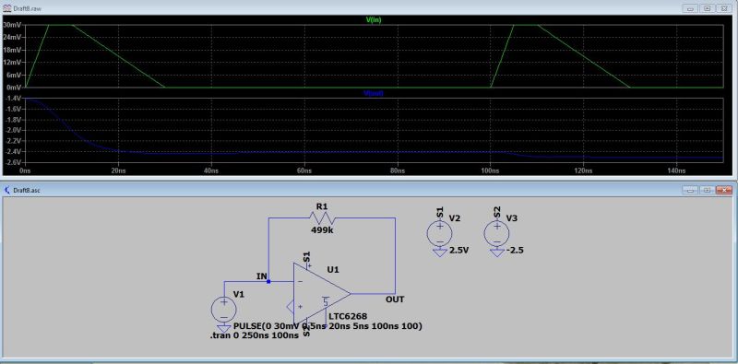Select the V1 pulse voltage source symbol
The image size is (738, 364).
click(224, 310)
